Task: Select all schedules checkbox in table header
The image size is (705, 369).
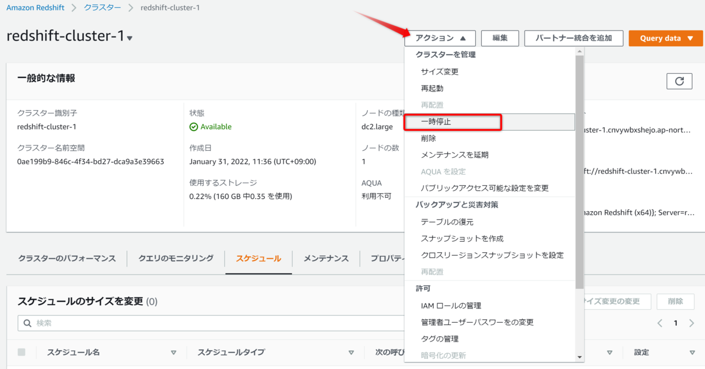Action: [22, 352]
